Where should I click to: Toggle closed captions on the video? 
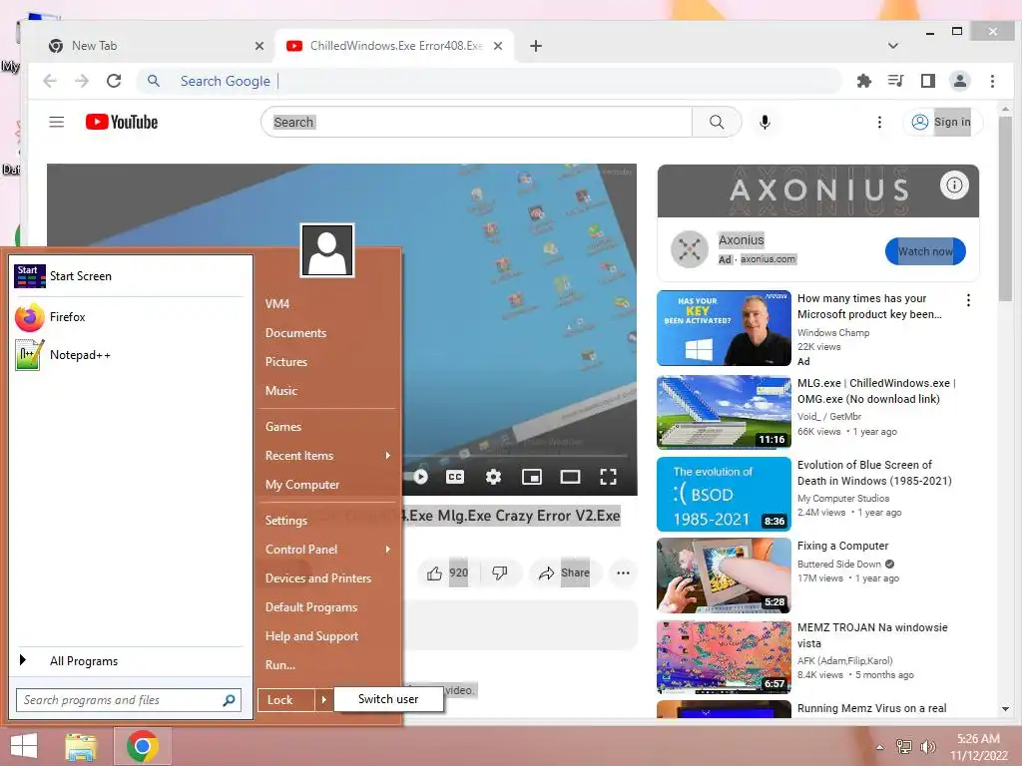coord(455,477)
